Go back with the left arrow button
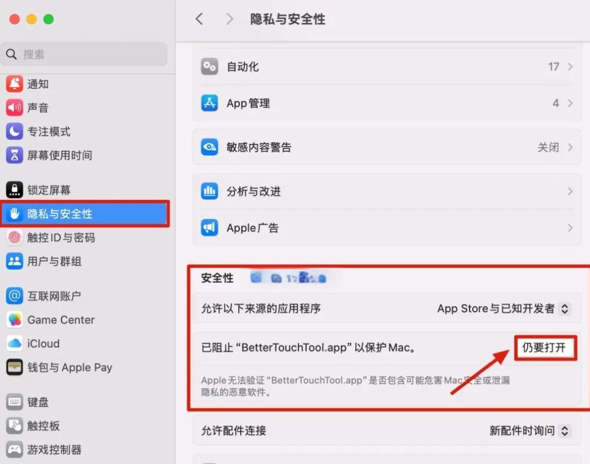590x464 pixels. [199, 19]
